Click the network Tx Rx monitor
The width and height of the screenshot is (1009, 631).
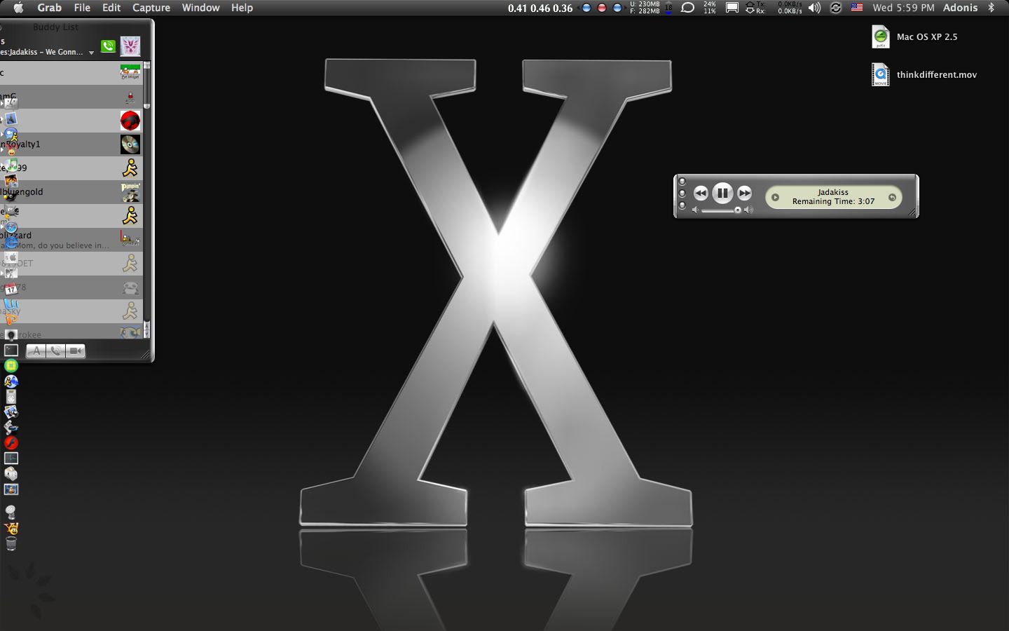(x=773, y=8)
